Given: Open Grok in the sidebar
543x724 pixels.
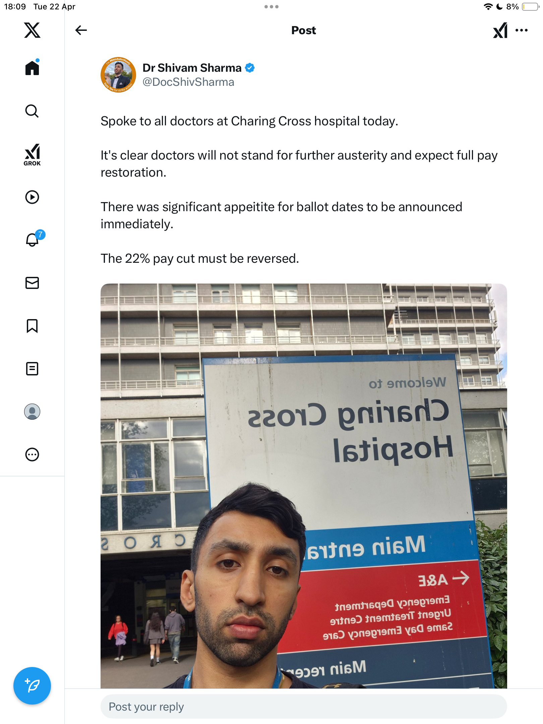Looking at the screenshot, I should [x=32, y=155].
